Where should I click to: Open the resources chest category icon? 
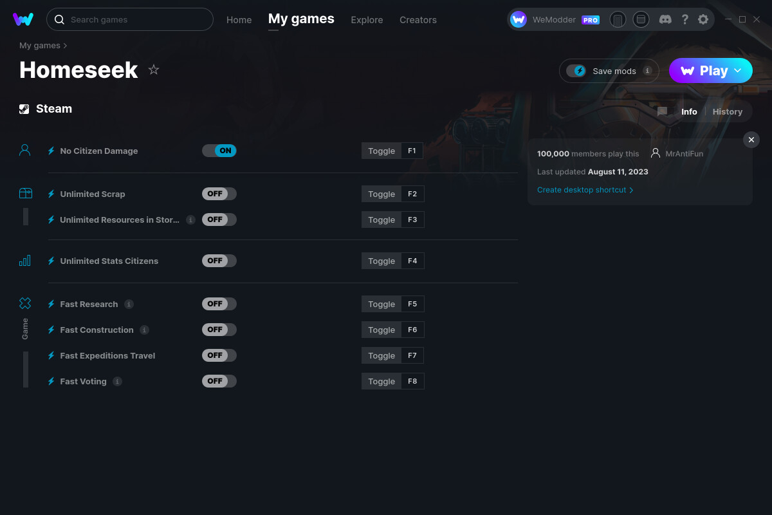[25, 192]
